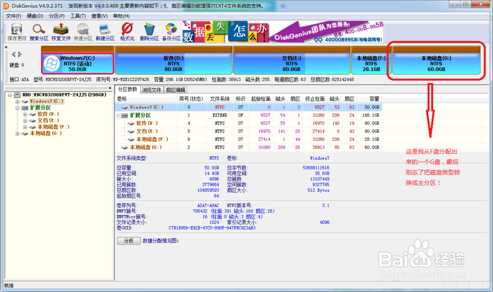Select the 快速分区 quick partition icon
Screen dimensions: 493x292
click(x=83, y=32)
